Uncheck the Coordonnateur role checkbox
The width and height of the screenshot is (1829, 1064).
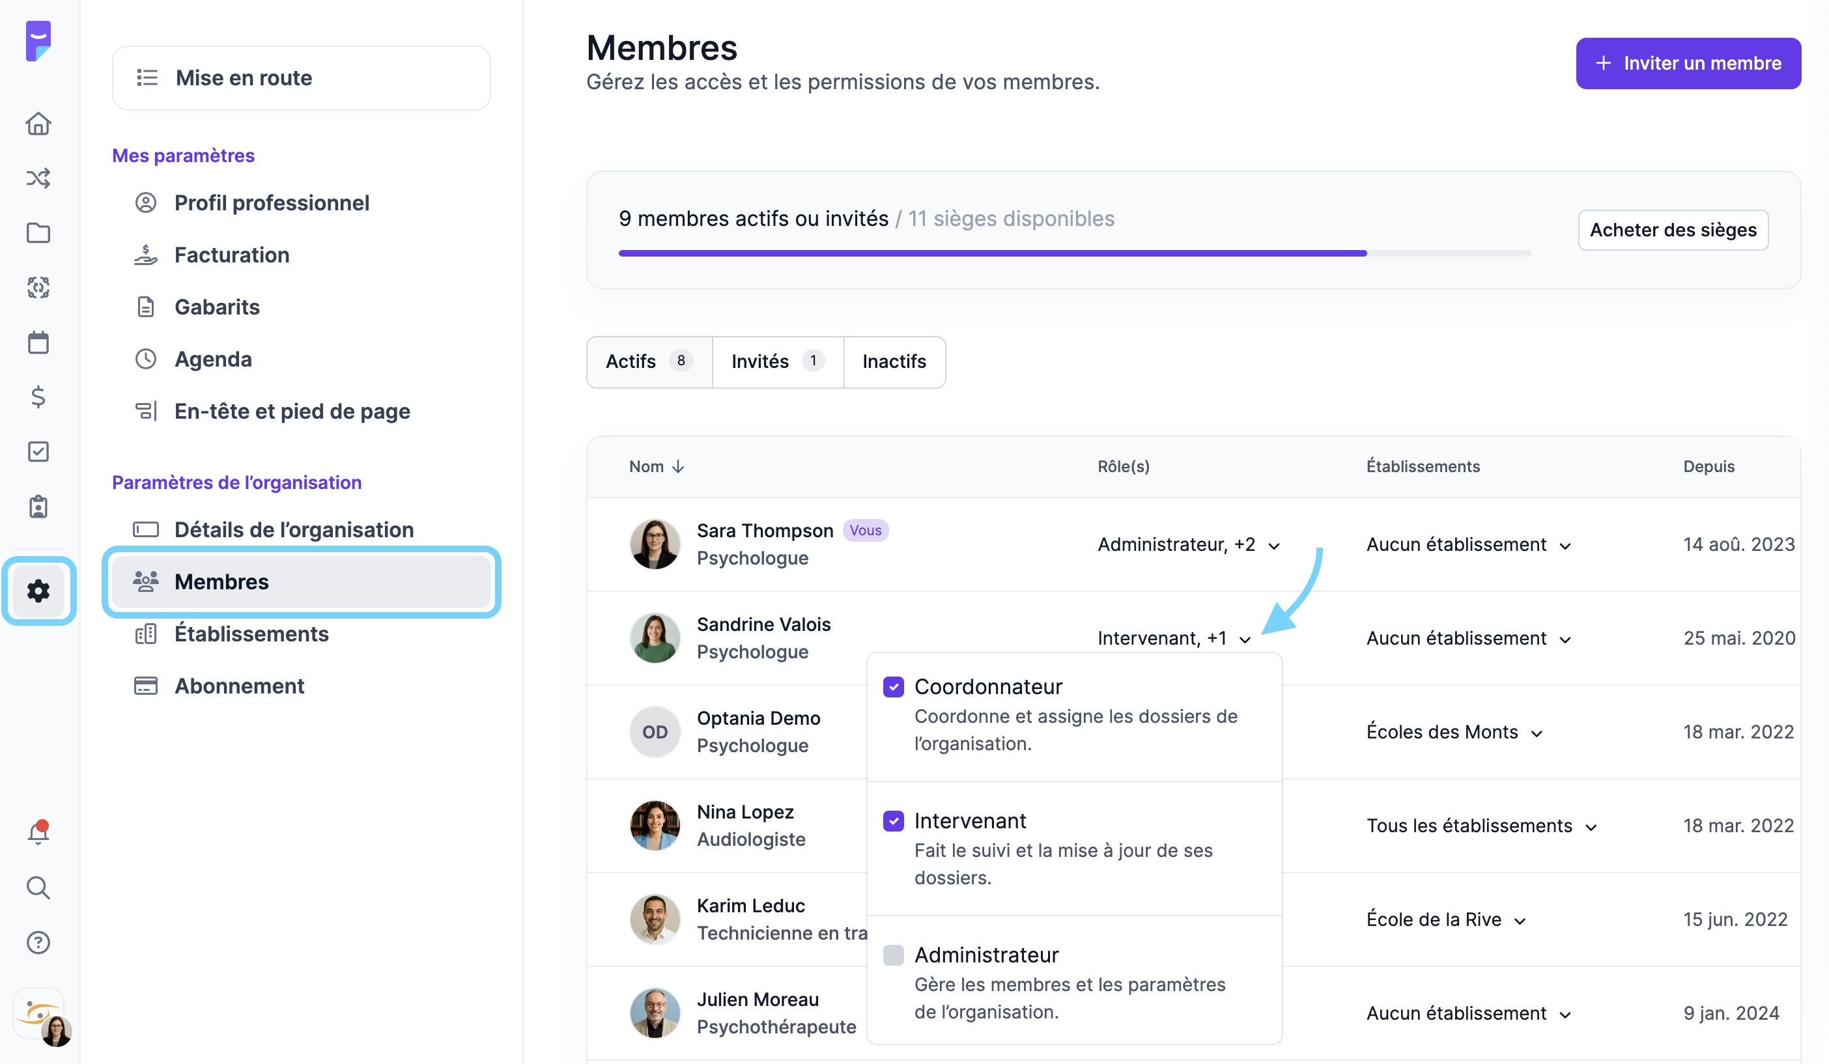pos(894,686)
